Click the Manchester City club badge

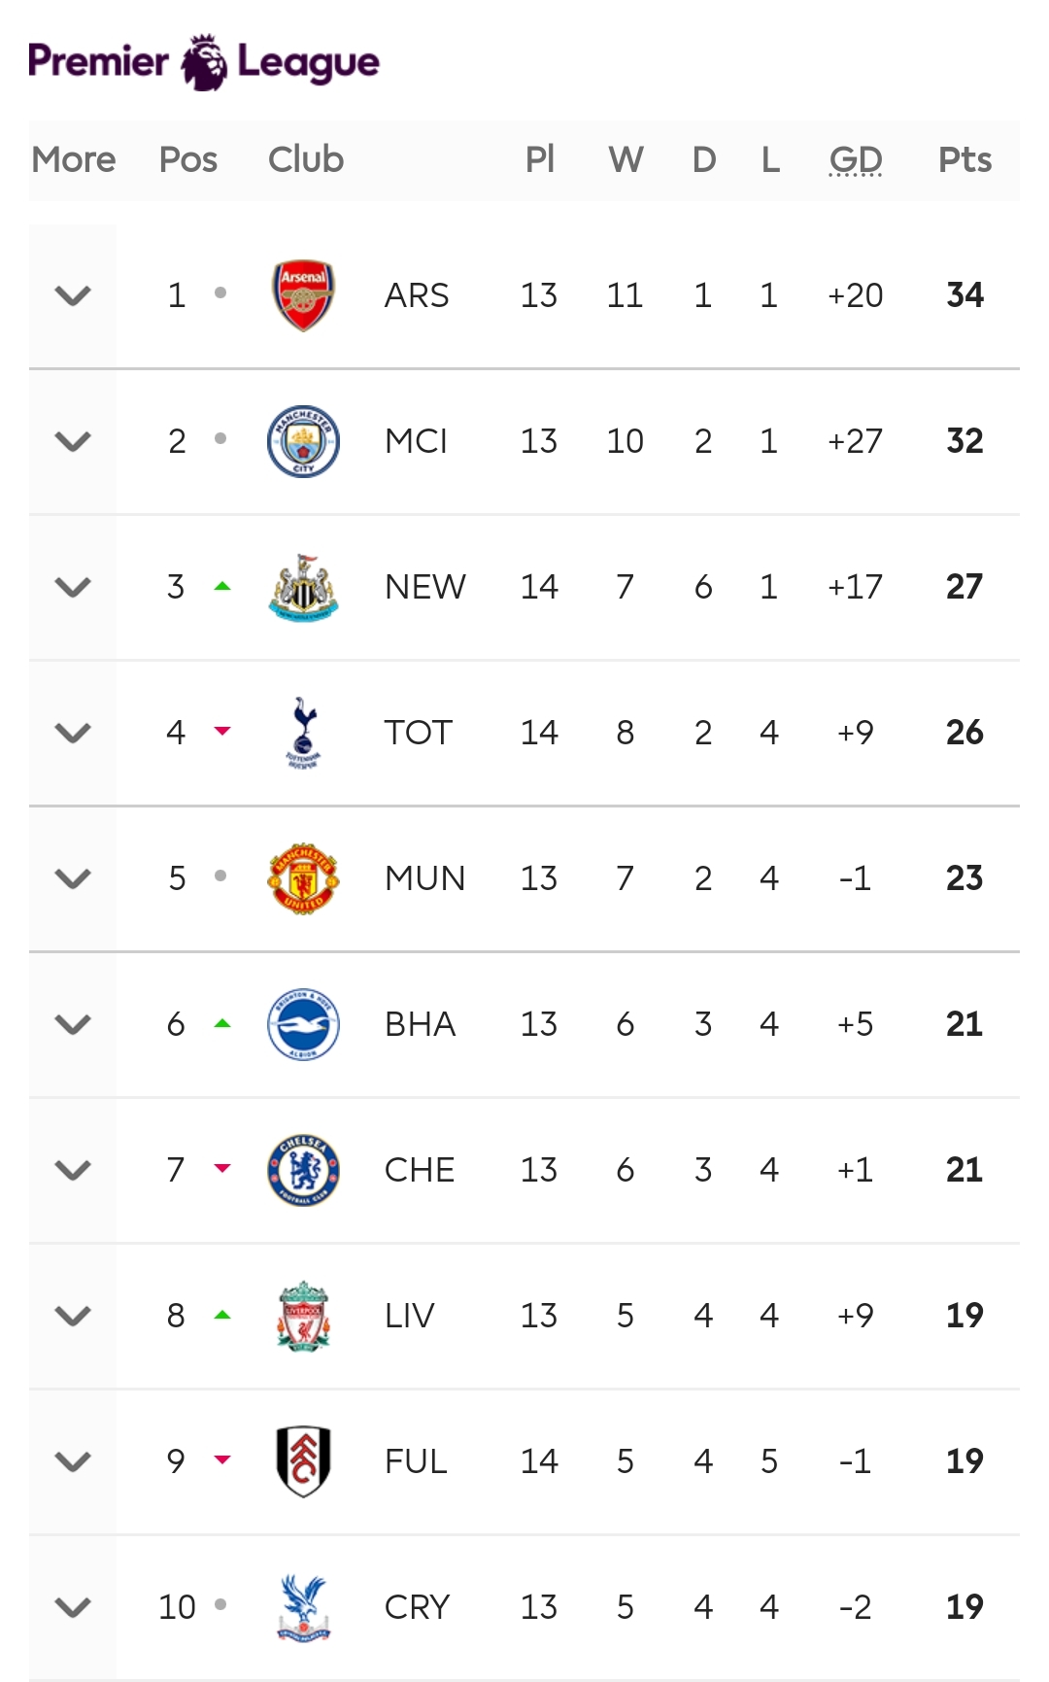point(303,441)
